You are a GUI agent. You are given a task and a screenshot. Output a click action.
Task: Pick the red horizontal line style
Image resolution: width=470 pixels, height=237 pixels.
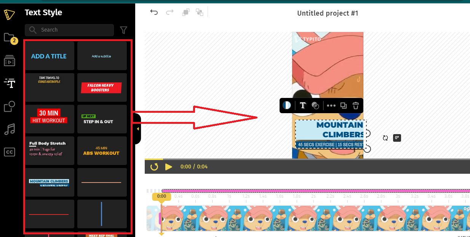[50, 214]
